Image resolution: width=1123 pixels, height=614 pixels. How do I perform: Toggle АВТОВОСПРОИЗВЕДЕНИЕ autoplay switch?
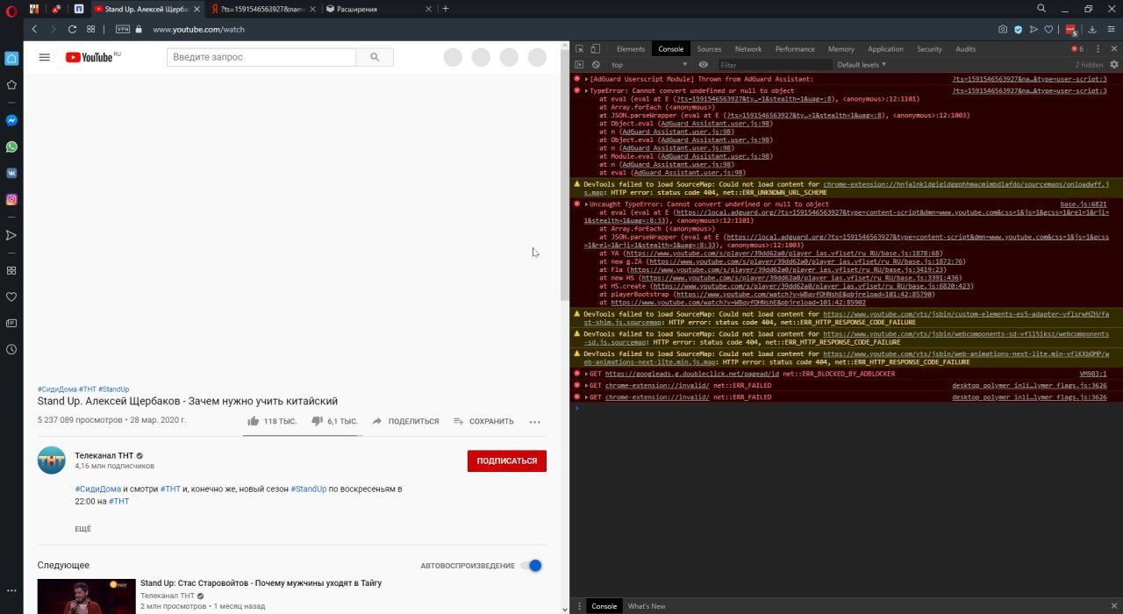532,566
